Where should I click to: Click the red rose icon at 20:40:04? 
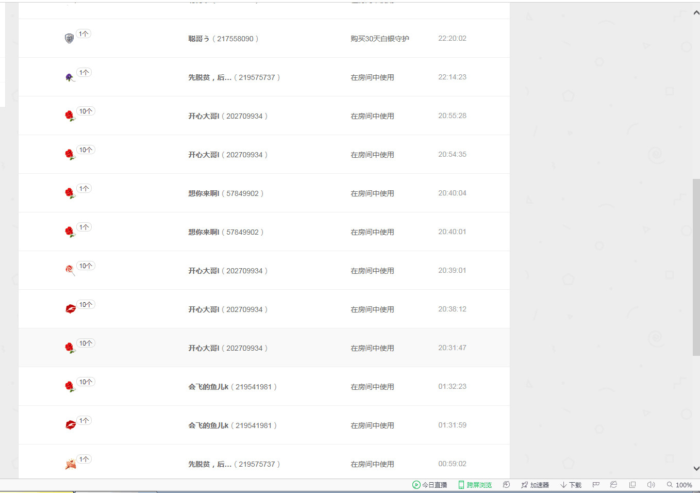70,193
